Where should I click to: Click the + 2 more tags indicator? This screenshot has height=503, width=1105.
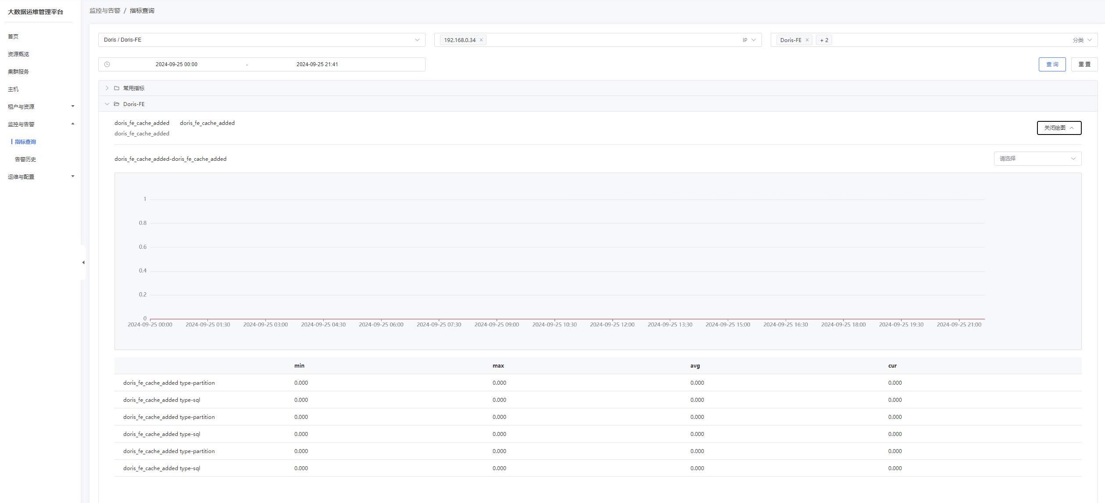point(824,40)
